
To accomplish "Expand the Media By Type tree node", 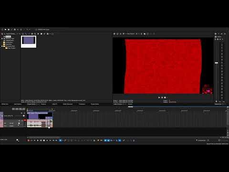I will point(2,39).
